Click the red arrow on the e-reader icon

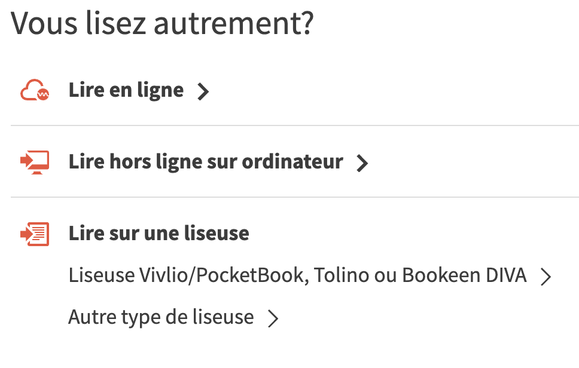[26, 234]
